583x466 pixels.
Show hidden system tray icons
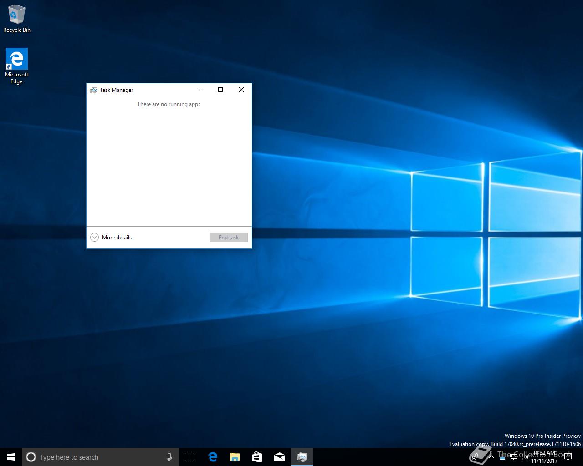click(491, 457)
